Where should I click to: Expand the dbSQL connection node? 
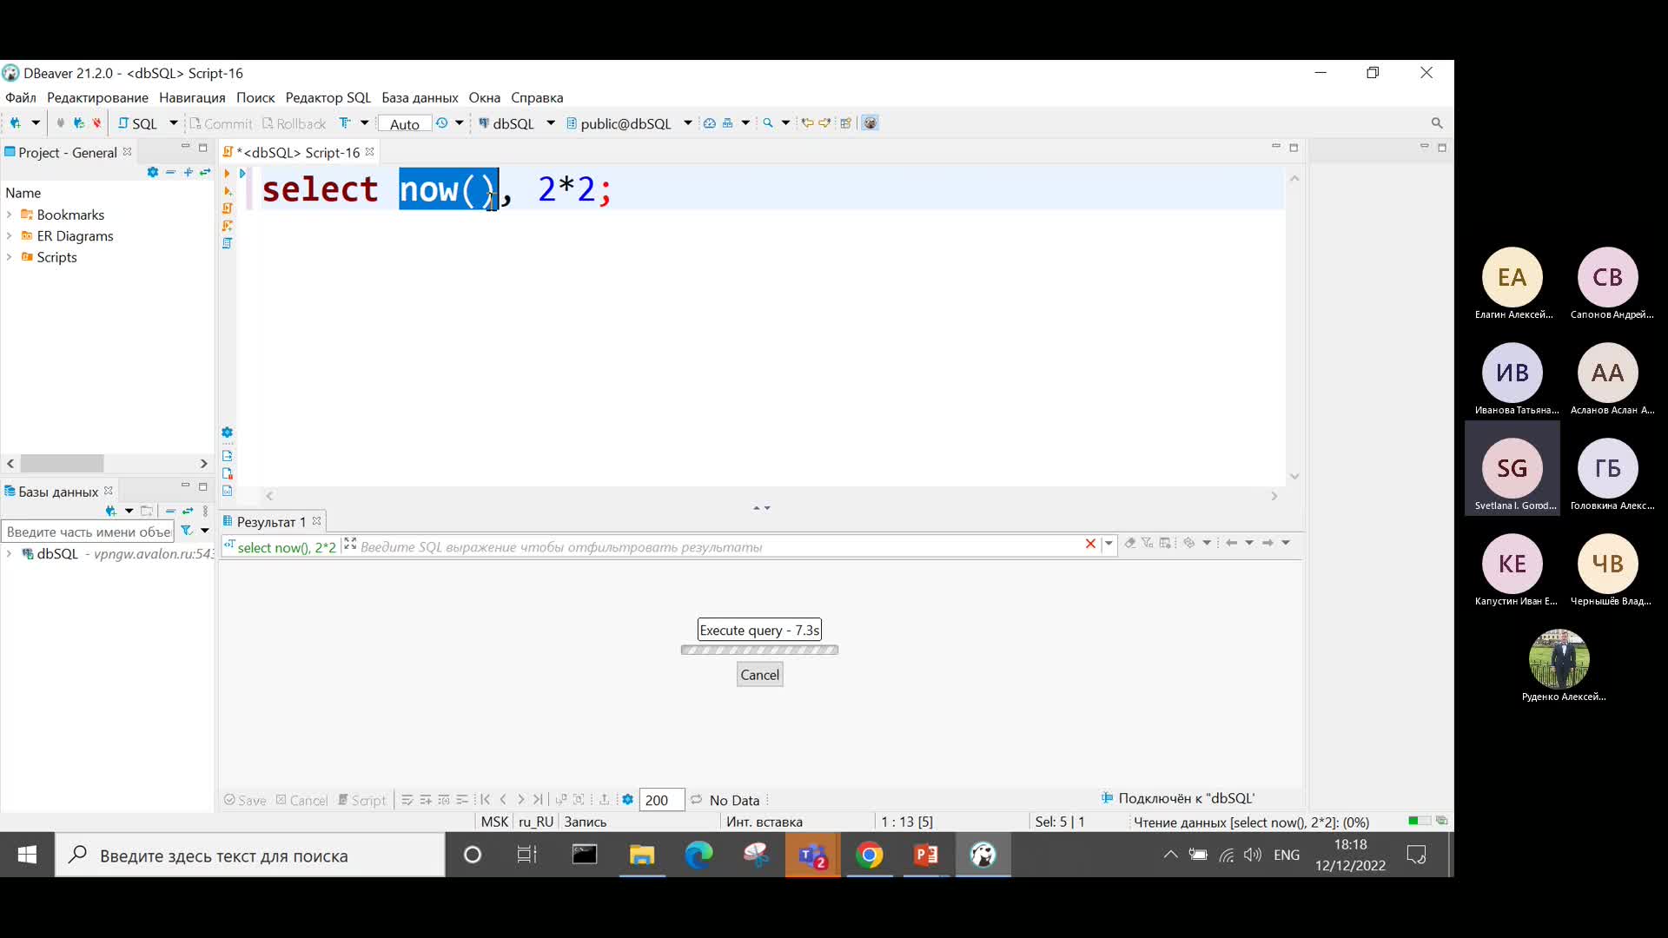(x=9, y=554)
